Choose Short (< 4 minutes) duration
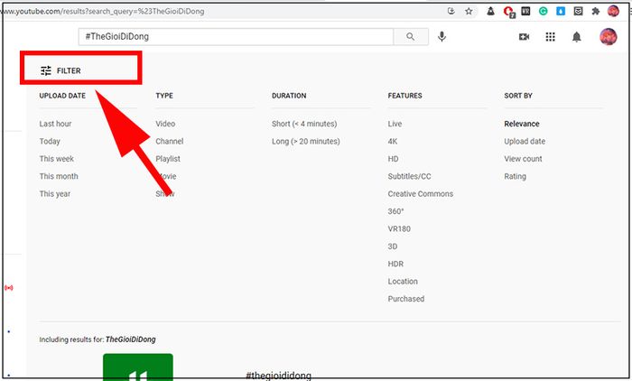This screenshot has height=381, width=632. 304,124
